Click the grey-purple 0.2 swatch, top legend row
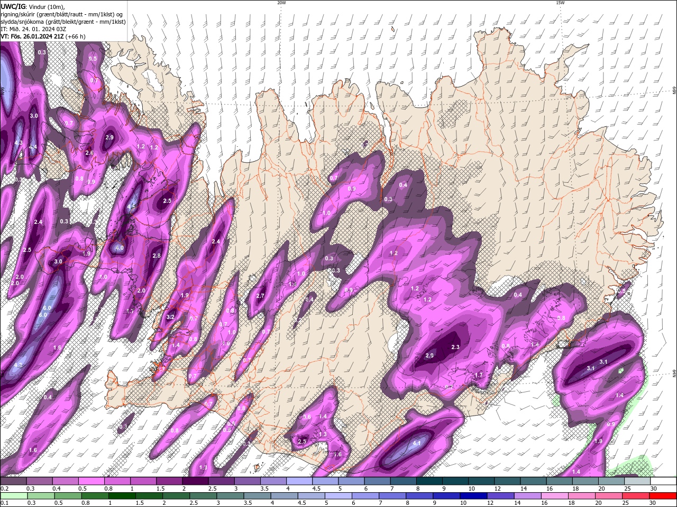 coord(13,481)
